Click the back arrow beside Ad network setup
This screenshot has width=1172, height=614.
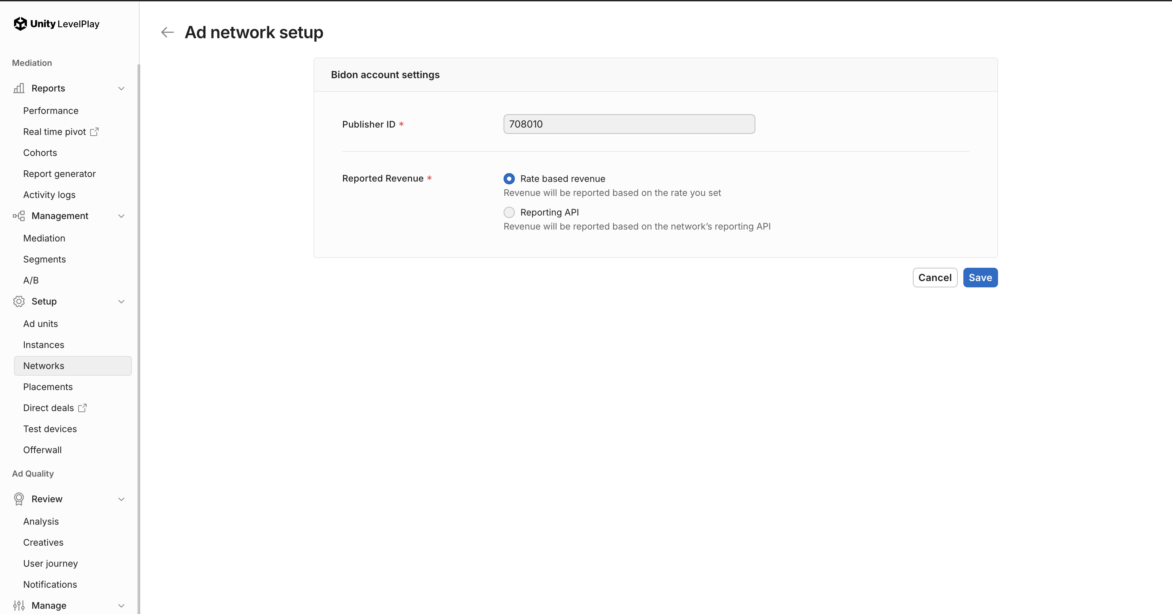(x=167, y=32)
